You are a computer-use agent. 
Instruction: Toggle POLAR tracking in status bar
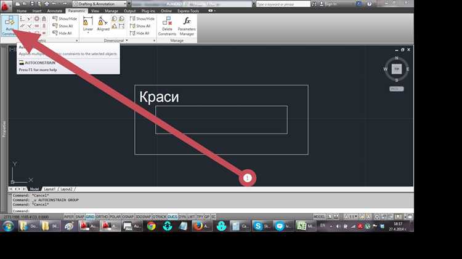tap(115, 217)
